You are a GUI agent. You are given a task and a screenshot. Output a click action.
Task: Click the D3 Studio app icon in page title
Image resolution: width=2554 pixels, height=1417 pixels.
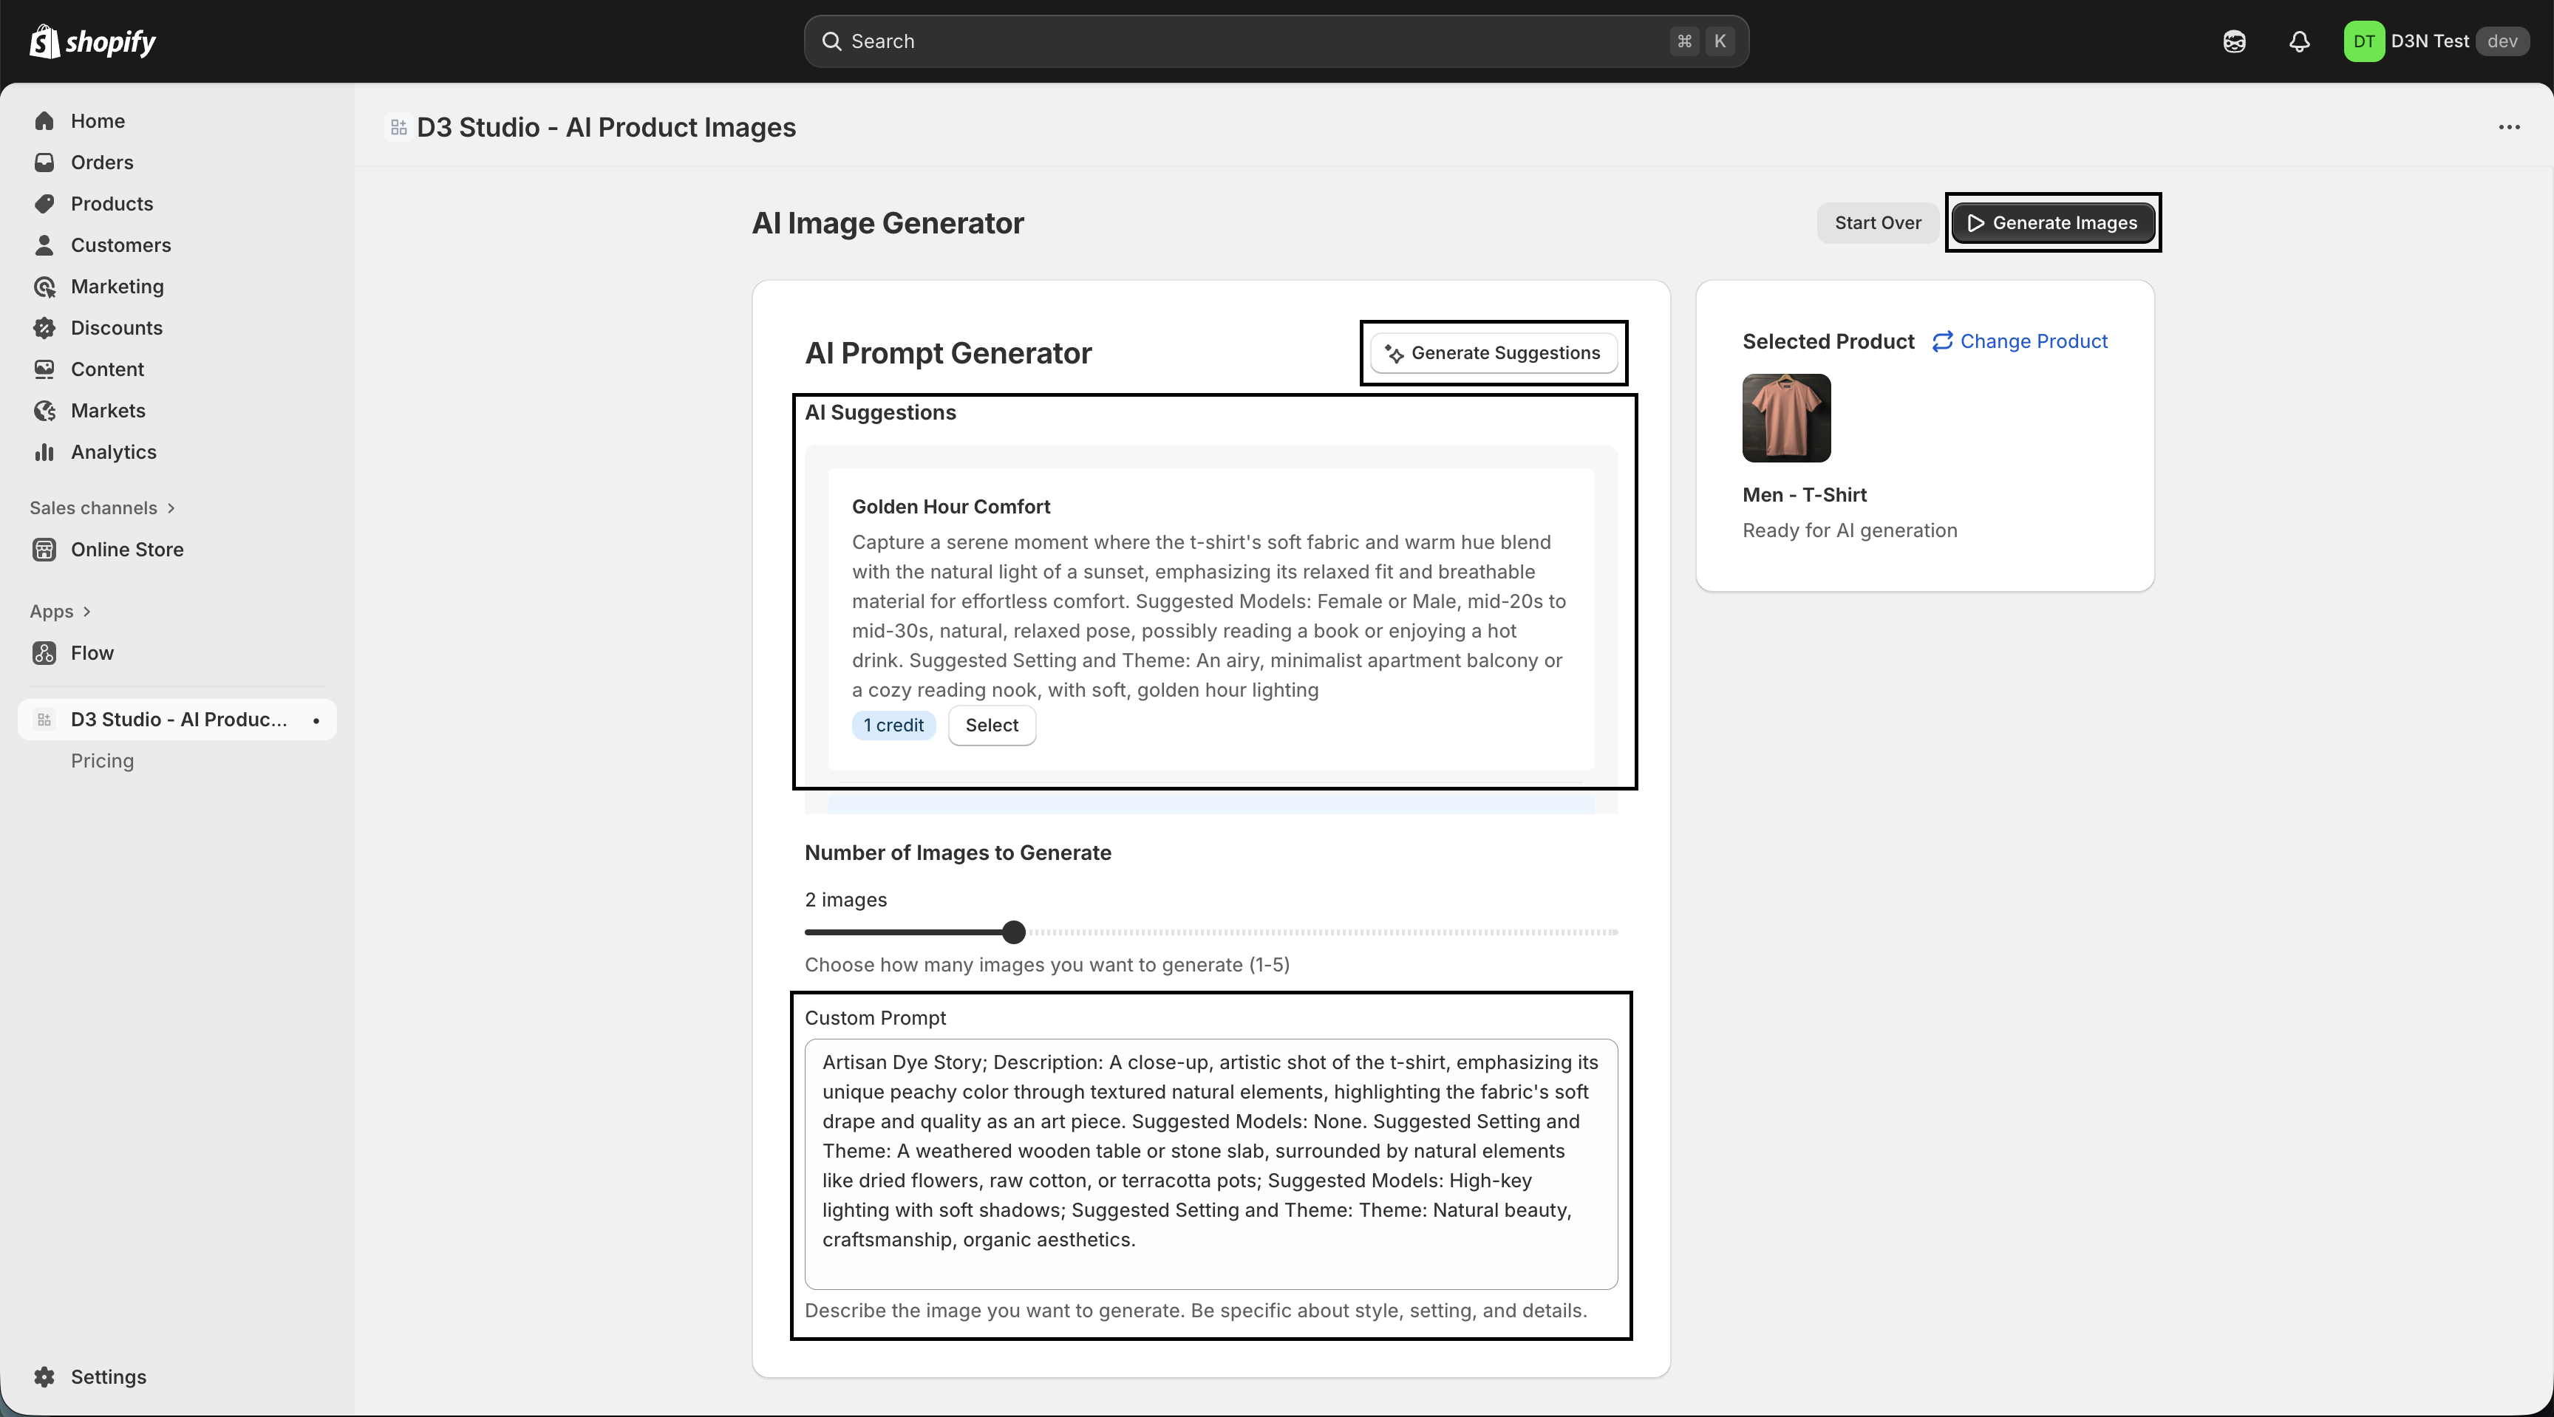click(x=398, y=128)
